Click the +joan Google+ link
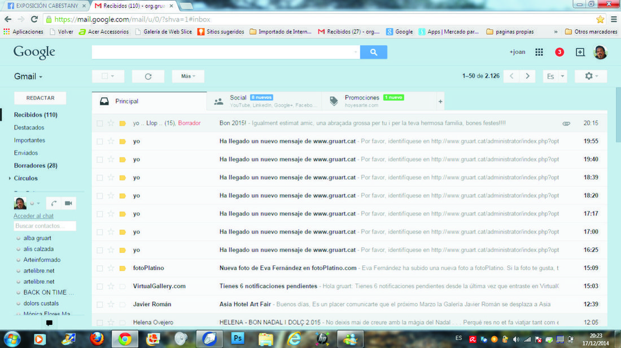621x348 pixels. pyautogui.click(x=517, y=52)
